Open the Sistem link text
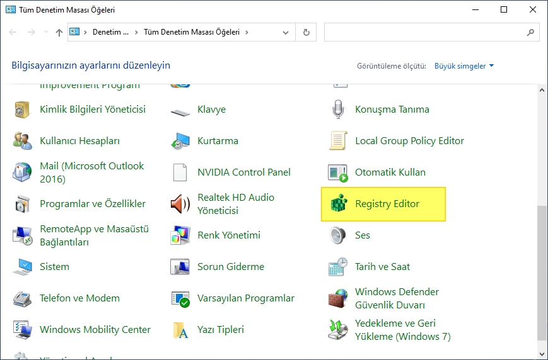This screenshot has width=548, height=360. point(54,267)
